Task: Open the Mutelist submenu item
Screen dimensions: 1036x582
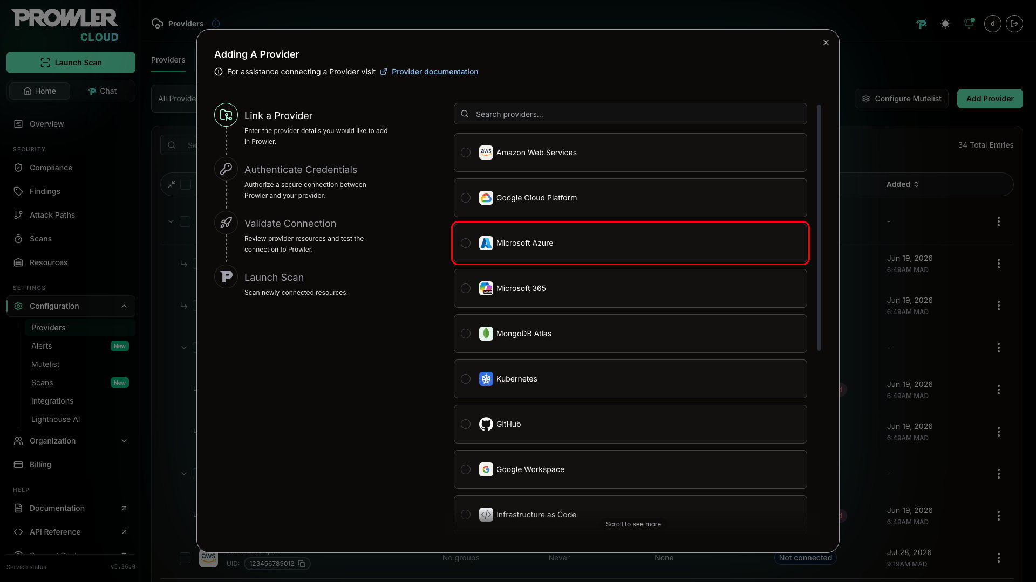Action: point(45,364)
